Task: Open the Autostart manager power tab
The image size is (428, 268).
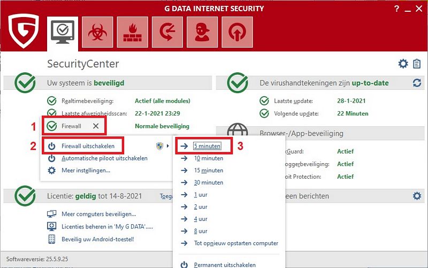Action: 237,32
